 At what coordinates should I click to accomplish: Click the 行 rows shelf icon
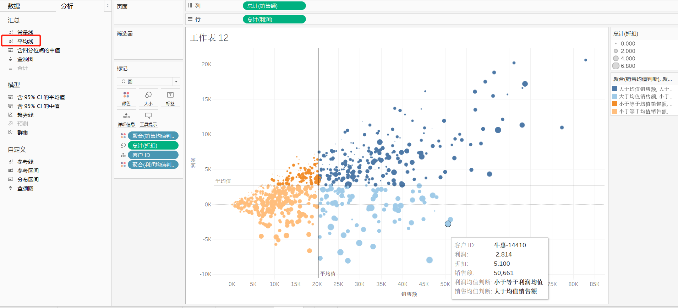190,19
